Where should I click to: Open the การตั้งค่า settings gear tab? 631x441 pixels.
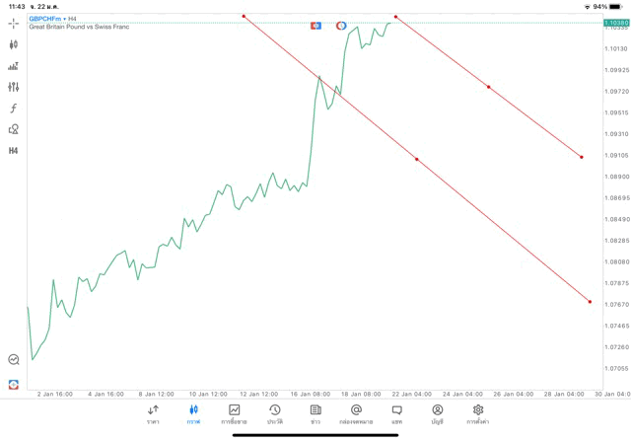coord(477,414)
